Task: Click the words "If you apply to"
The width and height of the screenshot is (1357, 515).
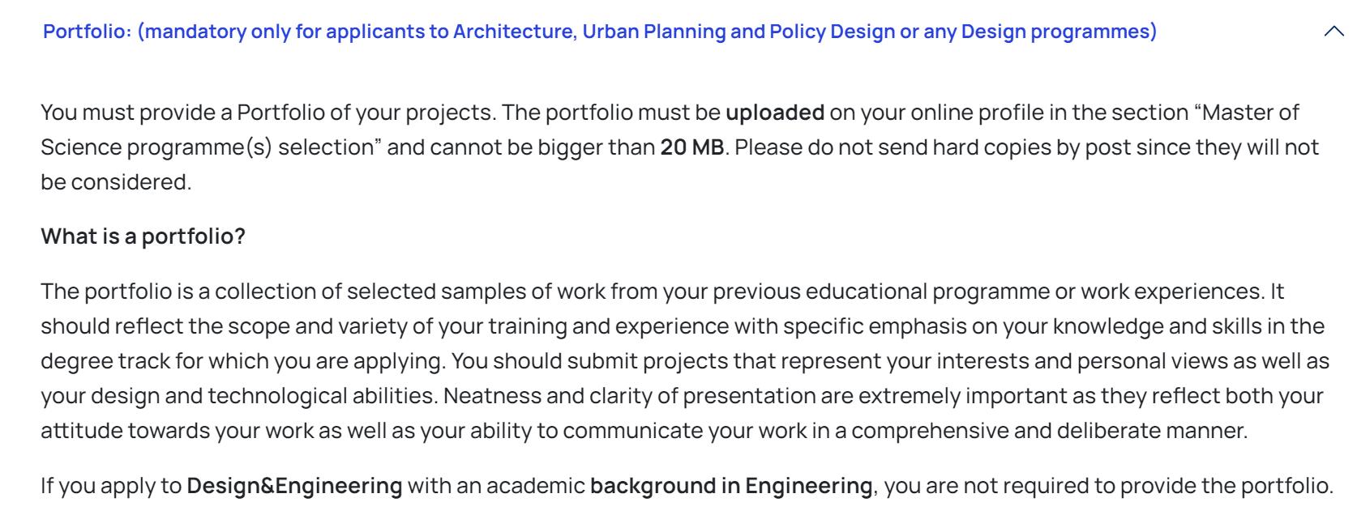Action: pos(111,486)
